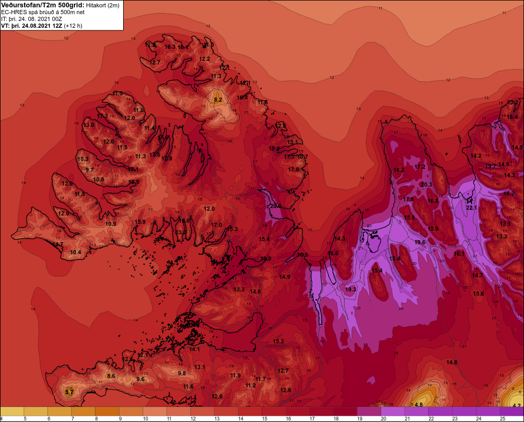Click the 20.0 temperature label
The image size is (524, 422).
276,206
